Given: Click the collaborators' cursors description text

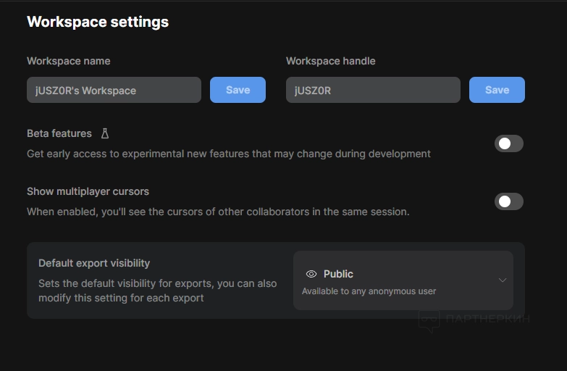Looking at the screenshot, I should coord(218,212).
